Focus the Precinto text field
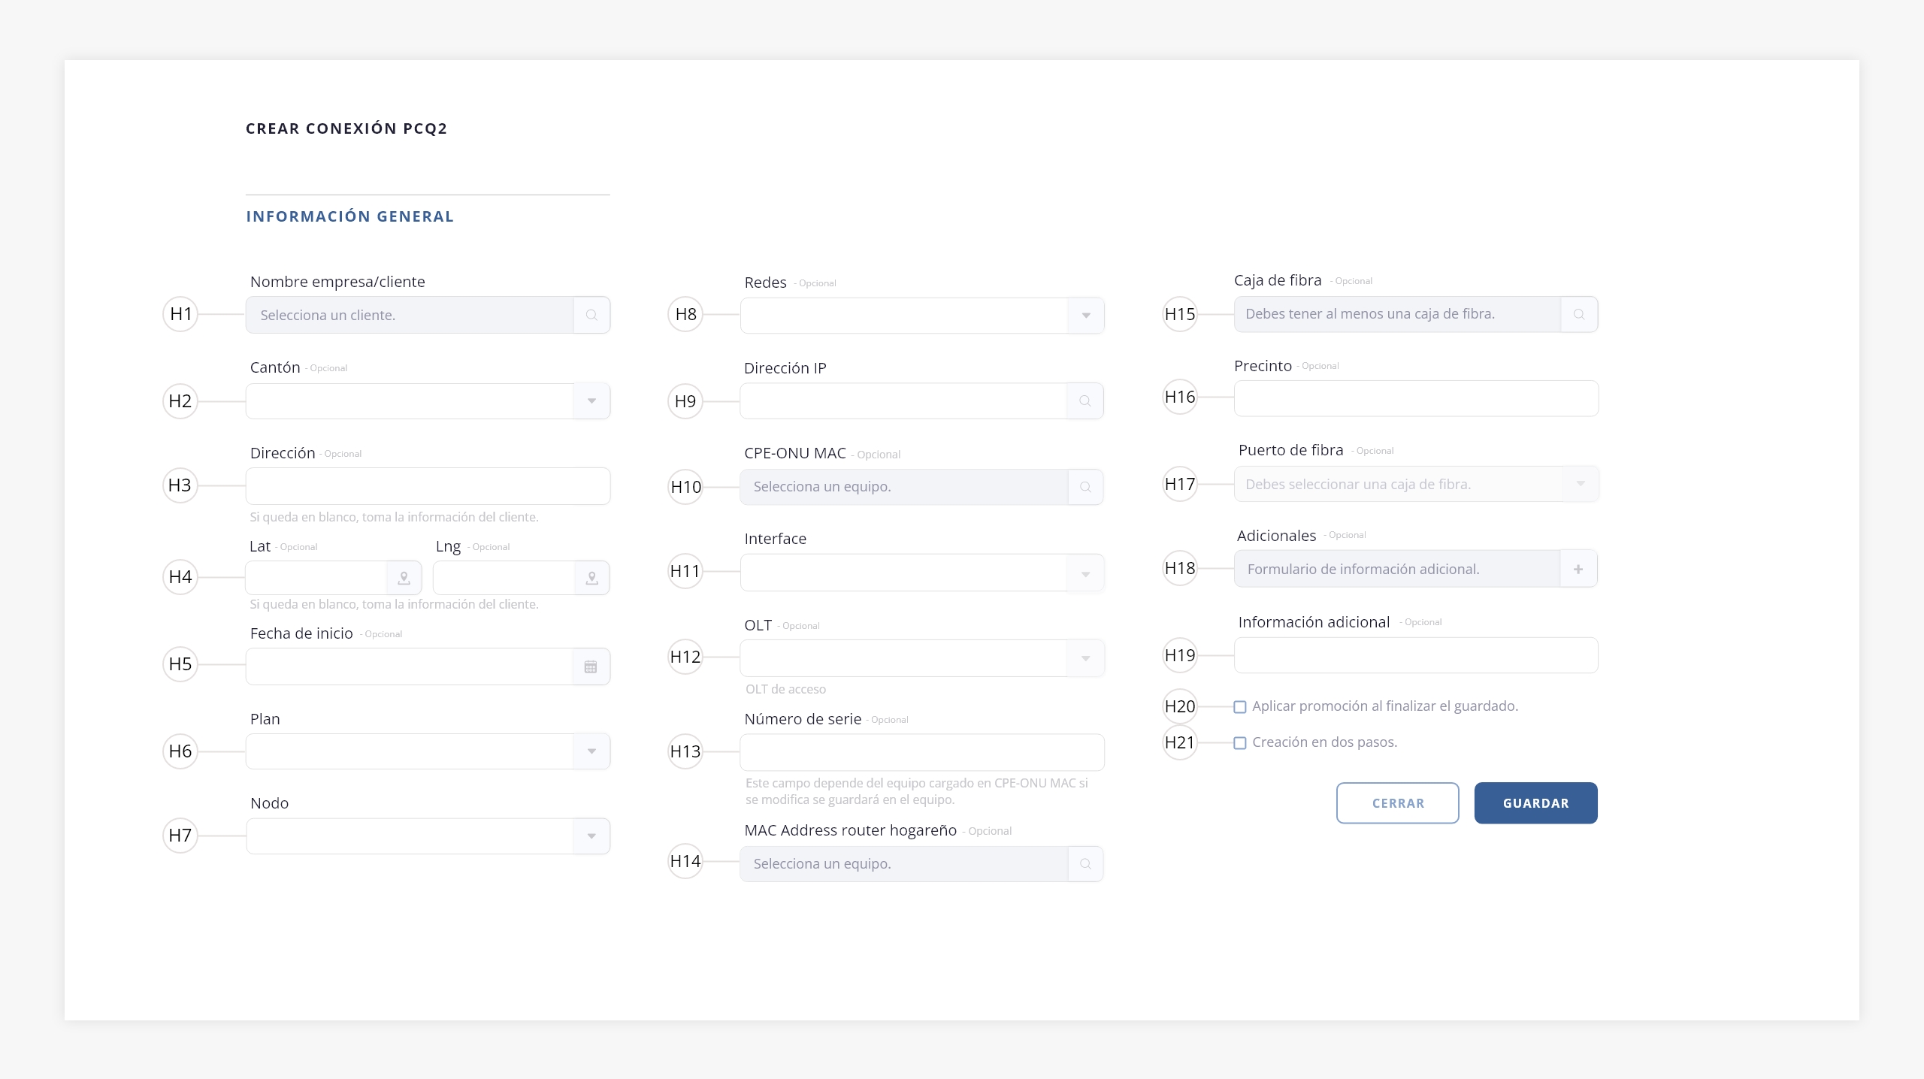1924x1079 pixels. (x=1416, y=398)
